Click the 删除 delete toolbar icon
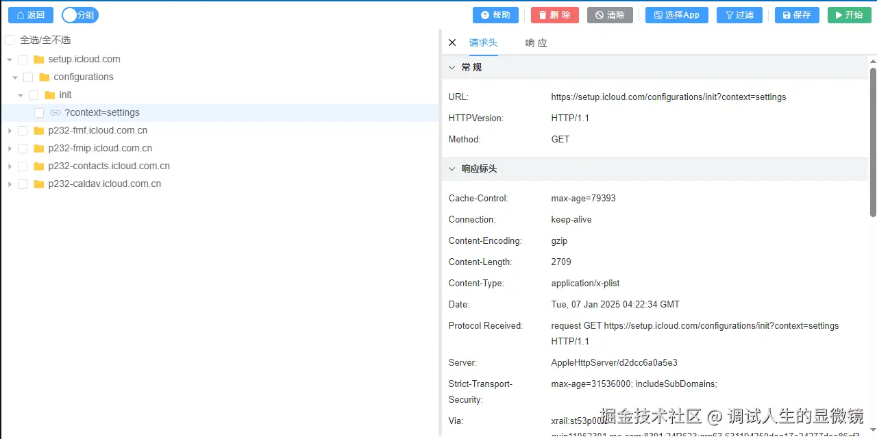Screen dimensions: 877x439 (x=541, y=14)
